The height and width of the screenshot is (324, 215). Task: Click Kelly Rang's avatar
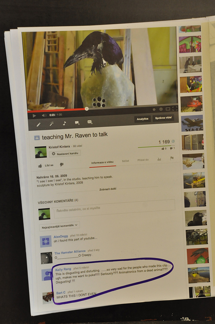point(47,275)
